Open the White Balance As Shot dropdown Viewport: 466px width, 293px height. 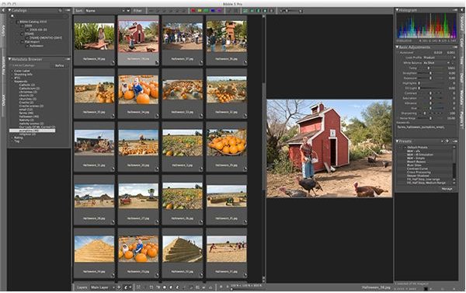coord(436,63)
